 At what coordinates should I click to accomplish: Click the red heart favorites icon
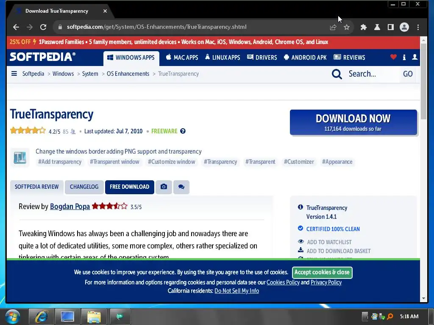(393, 57)
